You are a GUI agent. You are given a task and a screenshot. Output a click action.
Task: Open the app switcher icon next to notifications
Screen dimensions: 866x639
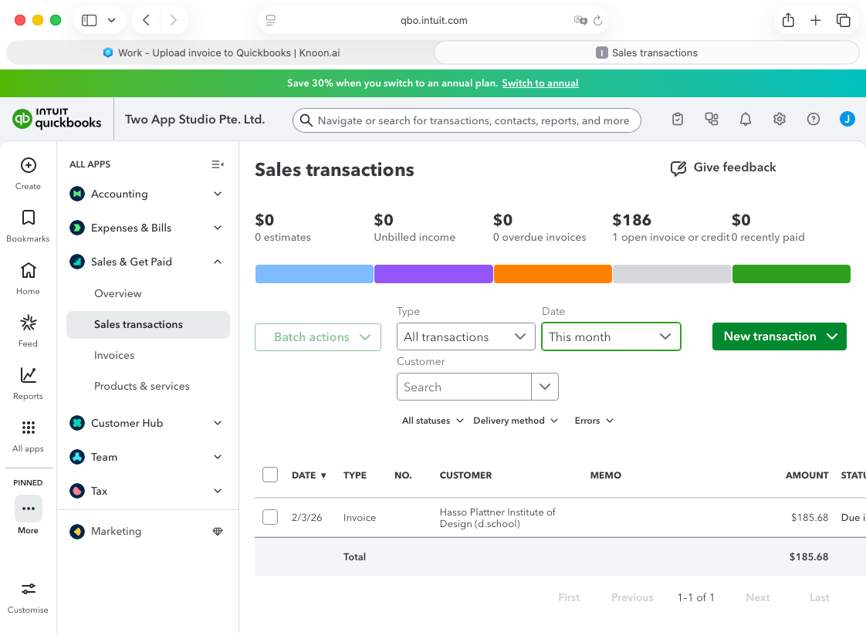coord(711,119)
